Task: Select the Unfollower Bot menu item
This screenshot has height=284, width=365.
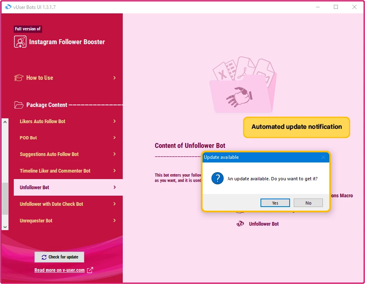Action: [x=68, y=187]
